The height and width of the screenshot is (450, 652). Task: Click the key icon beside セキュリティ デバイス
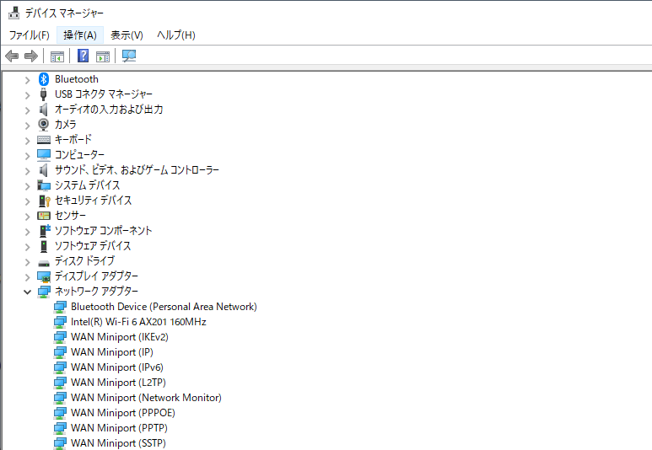coord(44,201)
